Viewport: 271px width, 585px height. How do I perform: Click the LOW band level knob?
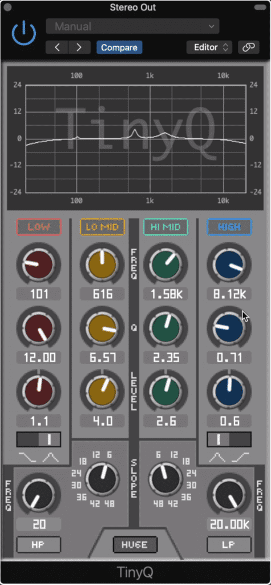coord(38,391)
